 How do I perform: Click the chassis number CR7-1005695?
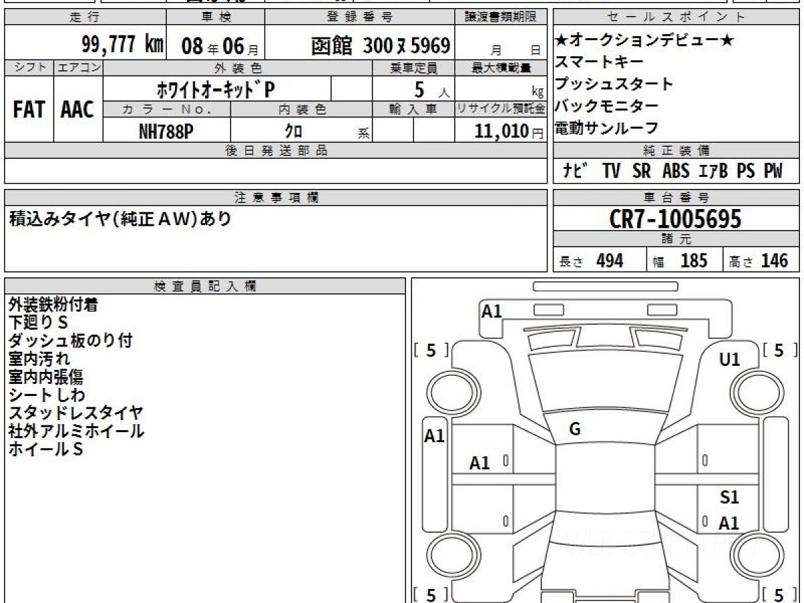(x=675, y=218)
